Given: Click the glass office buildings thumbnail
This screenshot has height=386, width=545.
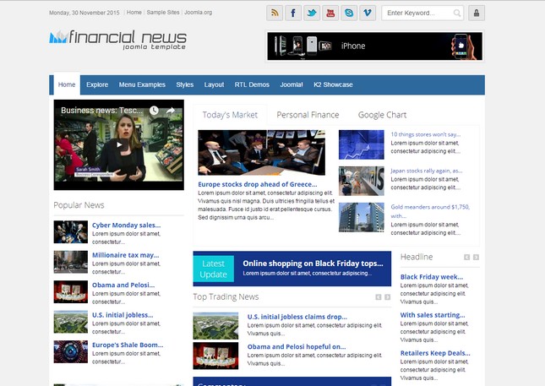Looking at the screenshot, I should [362, 217].
